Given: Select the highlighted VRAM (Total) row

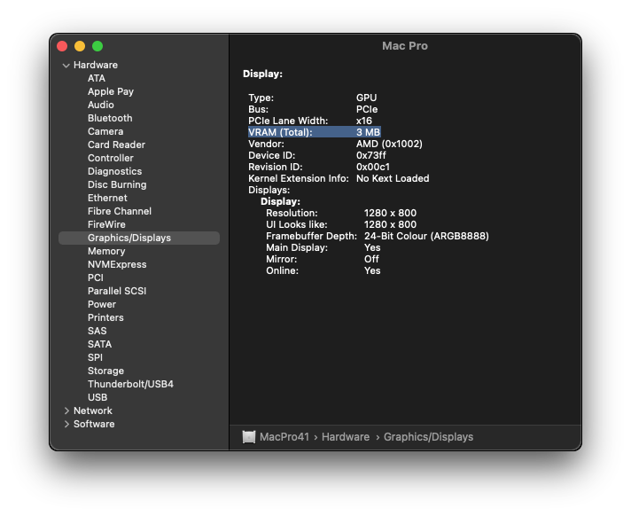Looking at the screenshot, I should point(315,132).
